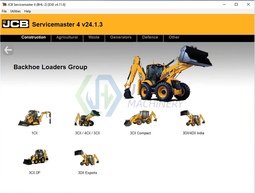Image resolution: width=255 pixels, height=193 pixels.
Task: Click the 3CX DF label
Action: 34,173
